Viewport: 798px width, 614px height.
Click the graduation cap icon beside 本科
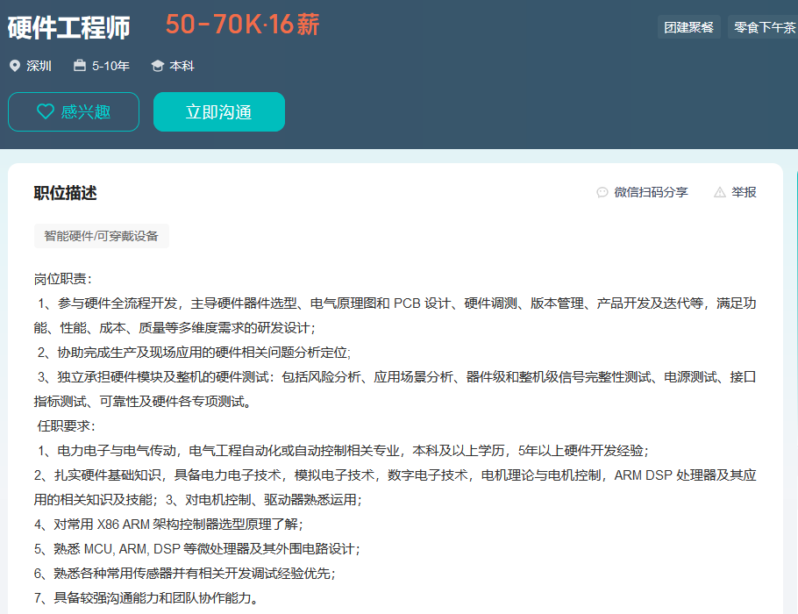click(158, 66)
